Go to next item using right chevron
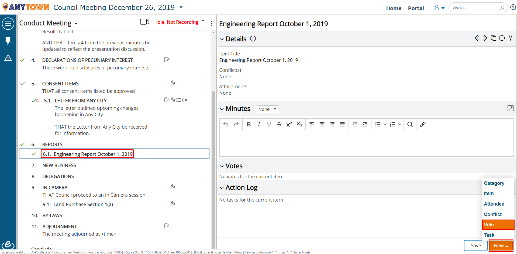The width and height of the screenshot is (517, 254). coord(485,38)
